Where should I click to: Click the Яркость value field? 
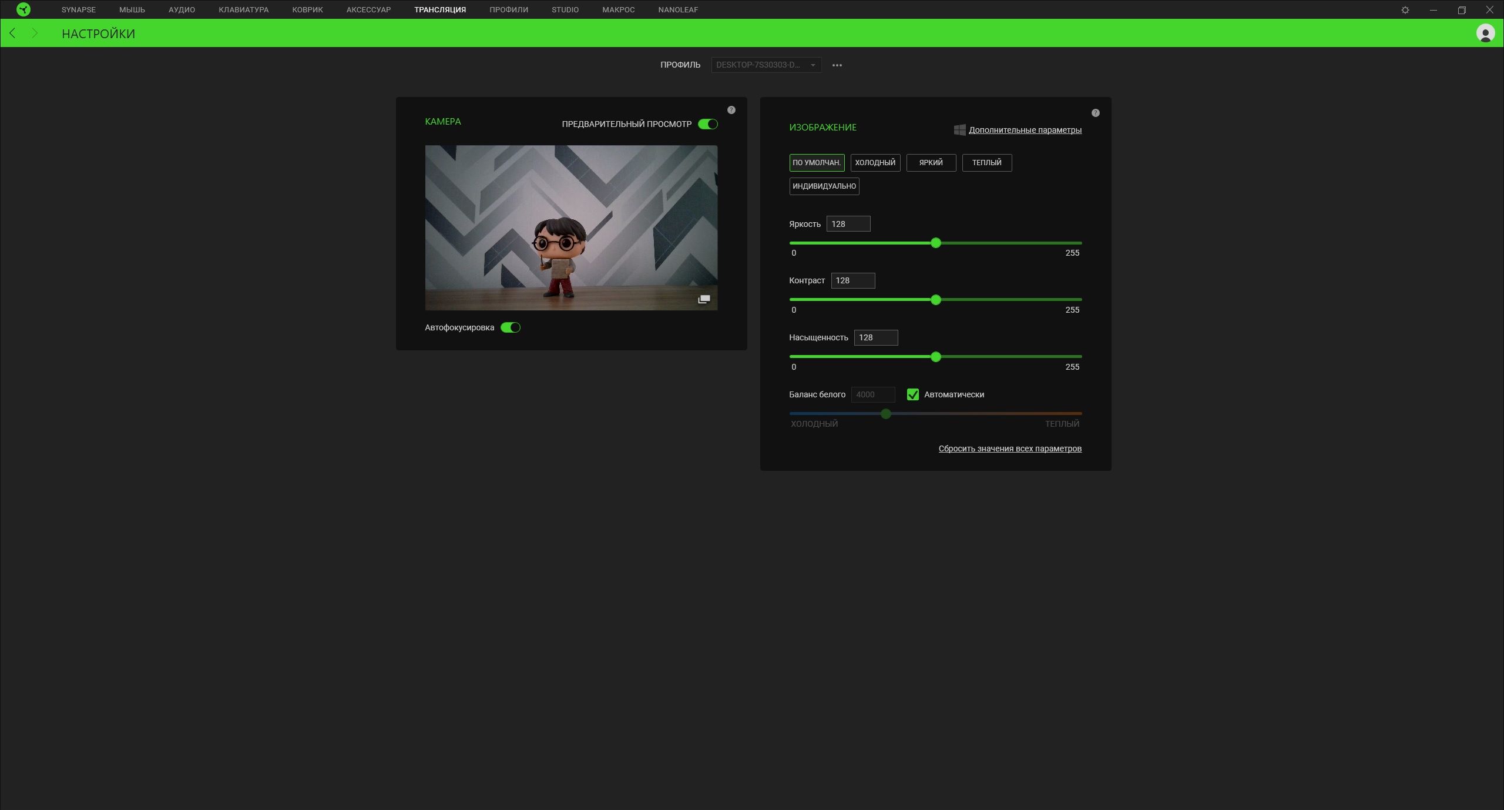point(848,224)
